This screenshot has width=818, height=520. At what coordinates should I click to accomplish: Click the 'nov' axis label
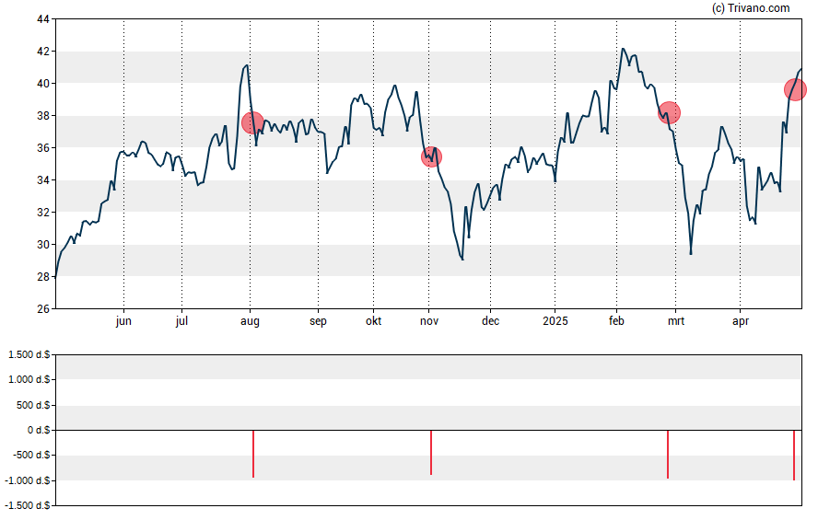429,321
